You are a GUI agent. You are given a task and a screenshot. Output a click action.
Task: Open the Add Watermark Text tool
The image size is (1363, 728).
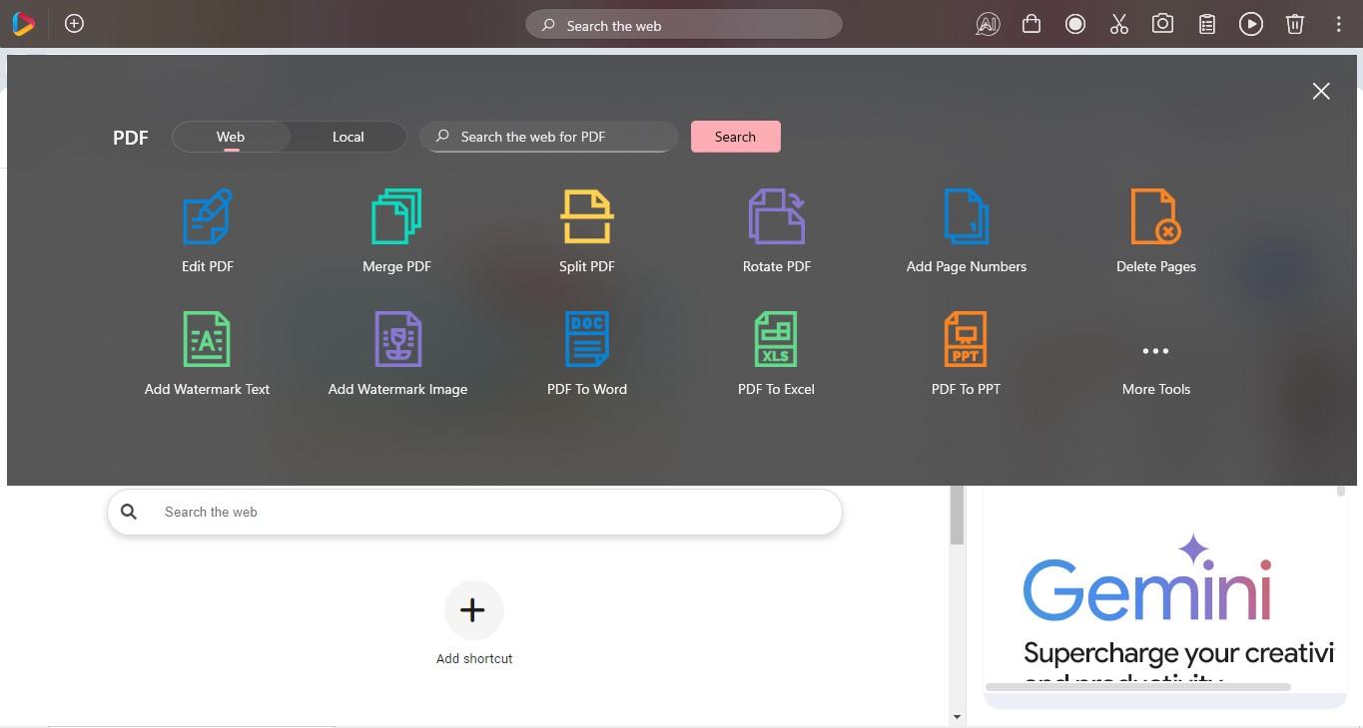[x=207, y=352]
